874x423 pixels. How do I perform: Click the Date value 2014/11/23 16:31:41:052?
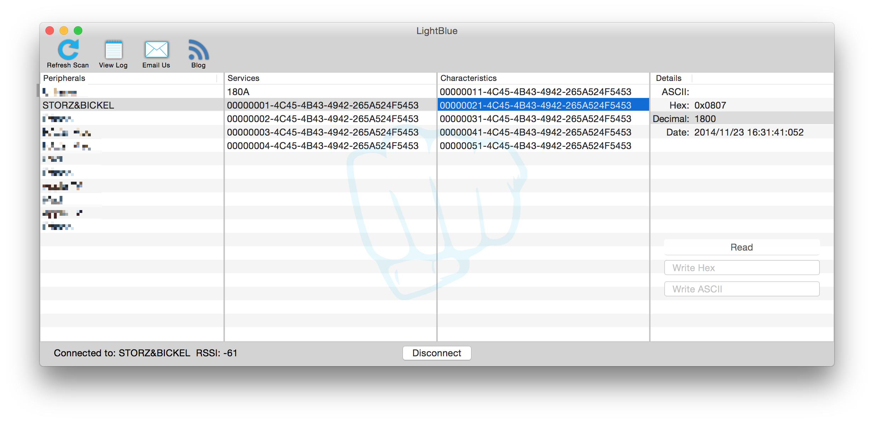749,132
